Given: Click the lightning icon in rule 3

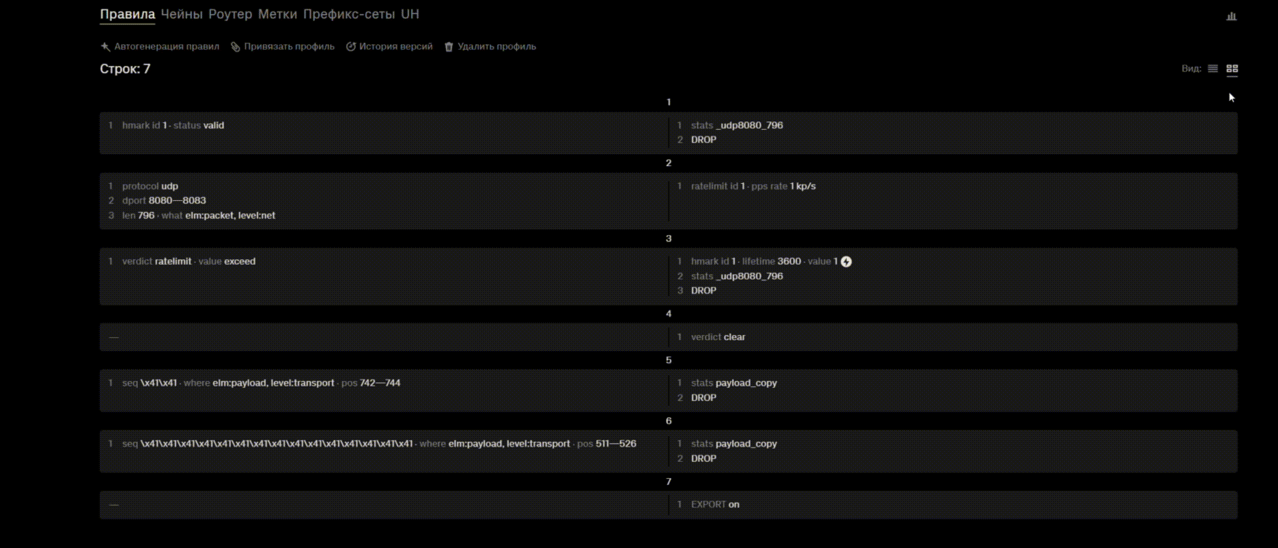Looking at the screenshot, I should [846, 262].
